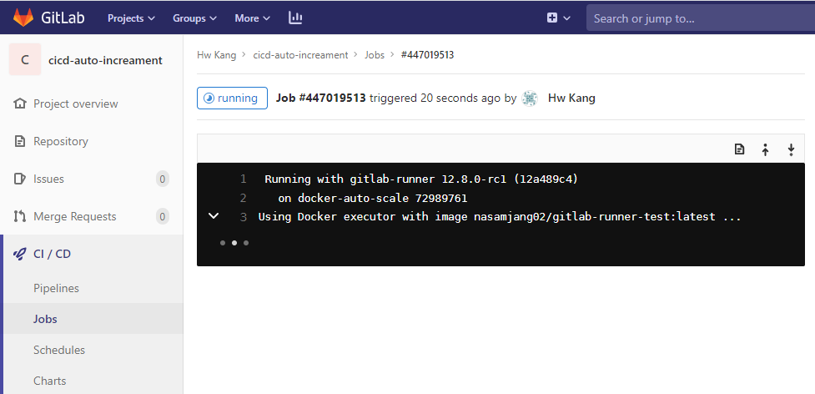The width and height of the screenshot is (815, 394).
Task: Open the instance statistics chart icon
Action: 295,18
